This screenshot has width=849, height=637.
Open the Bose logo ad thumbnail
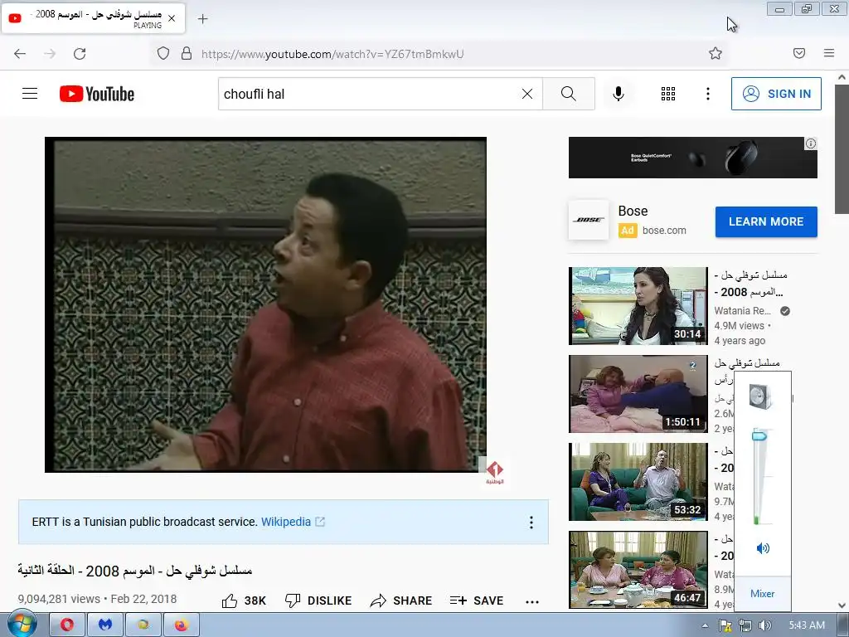589,220
